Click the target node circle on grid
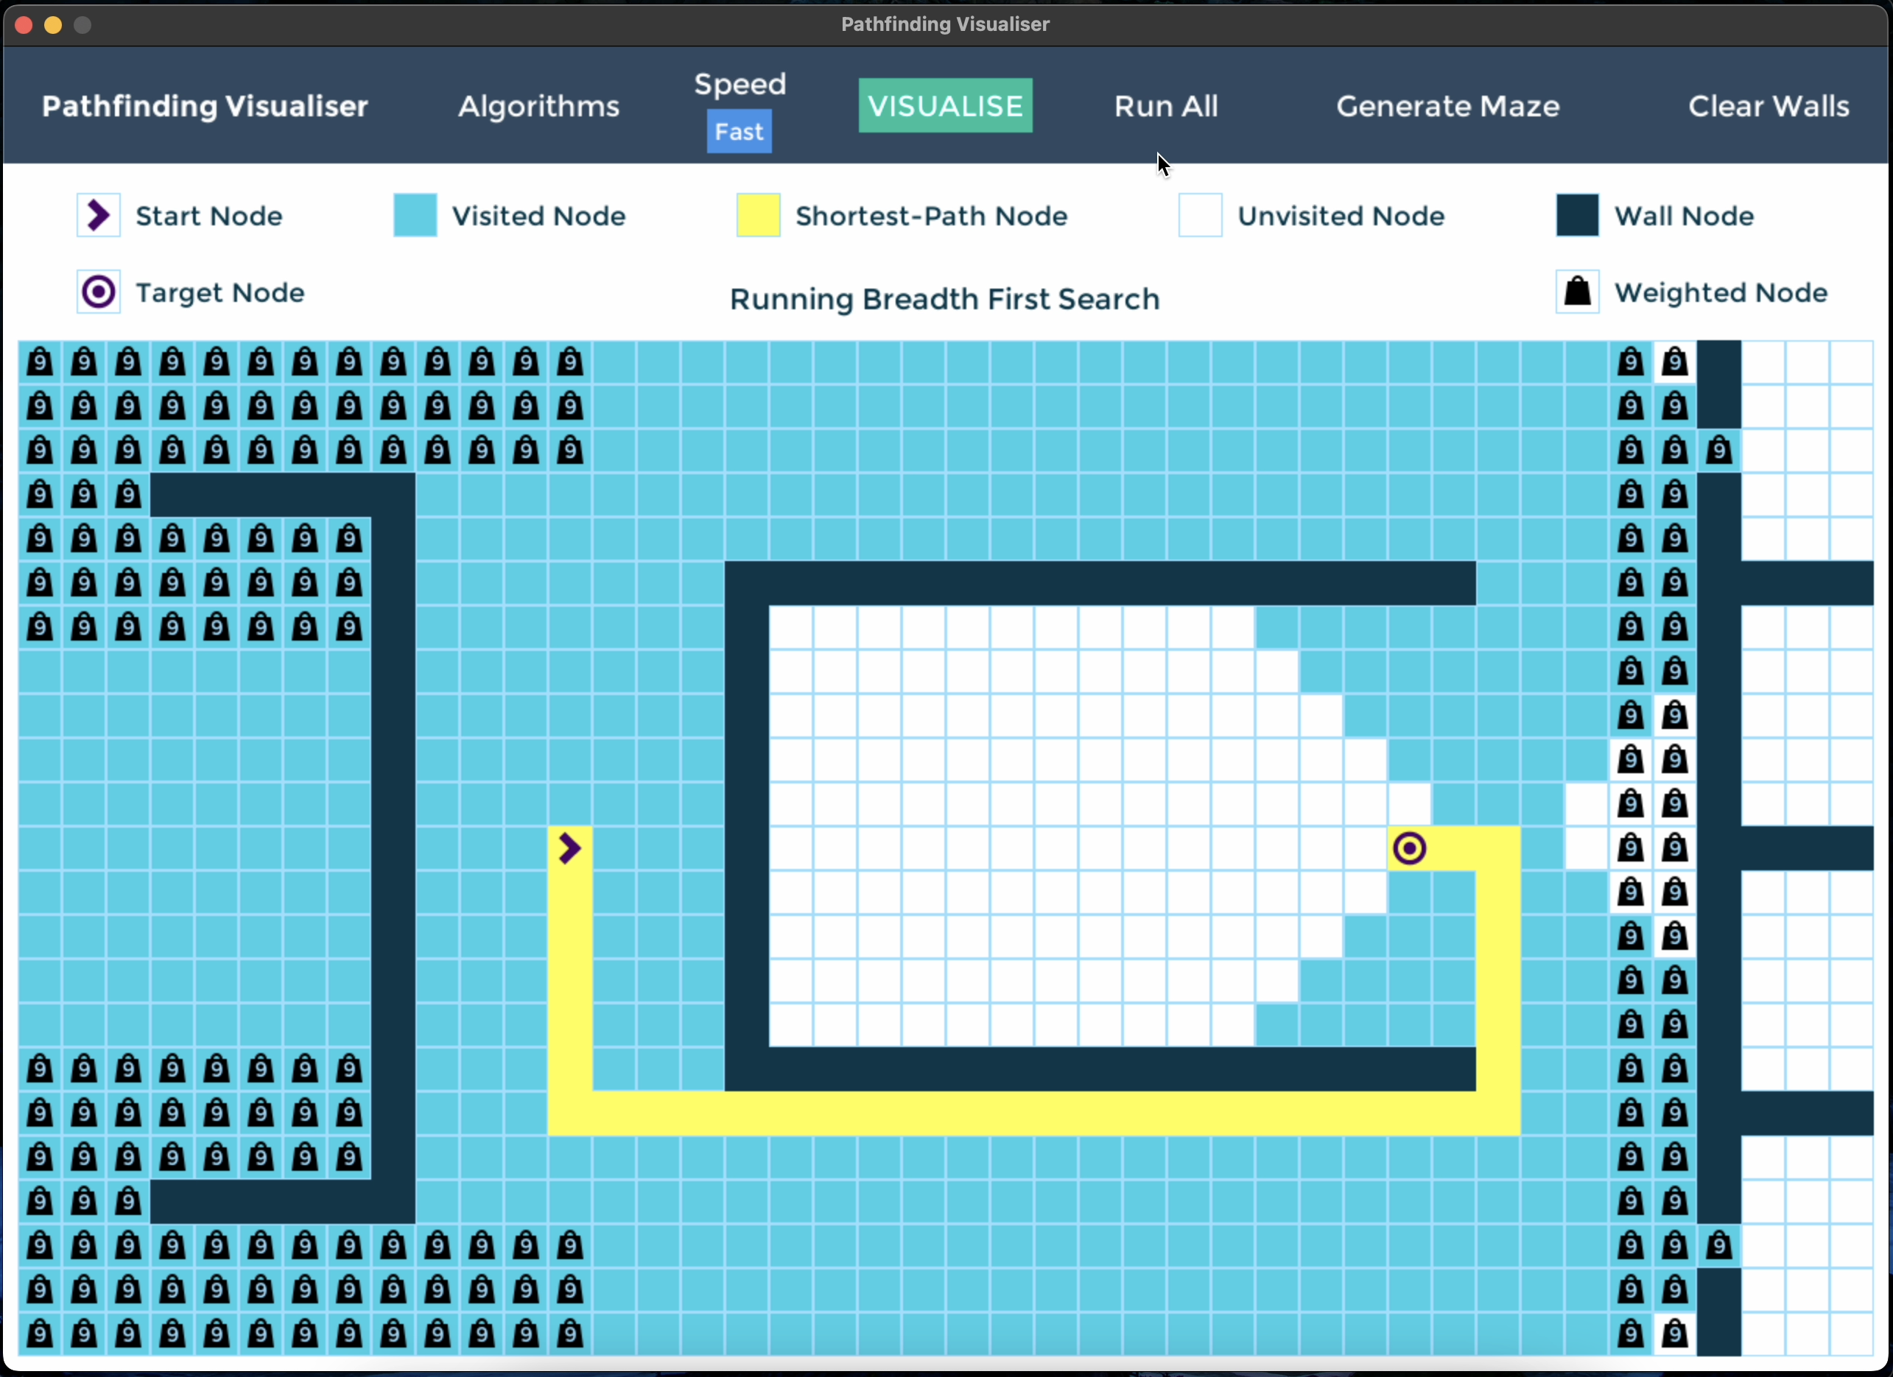Image resolution: width=1893 pixels, height=1377 pixels. click(x=1410, y=848)
